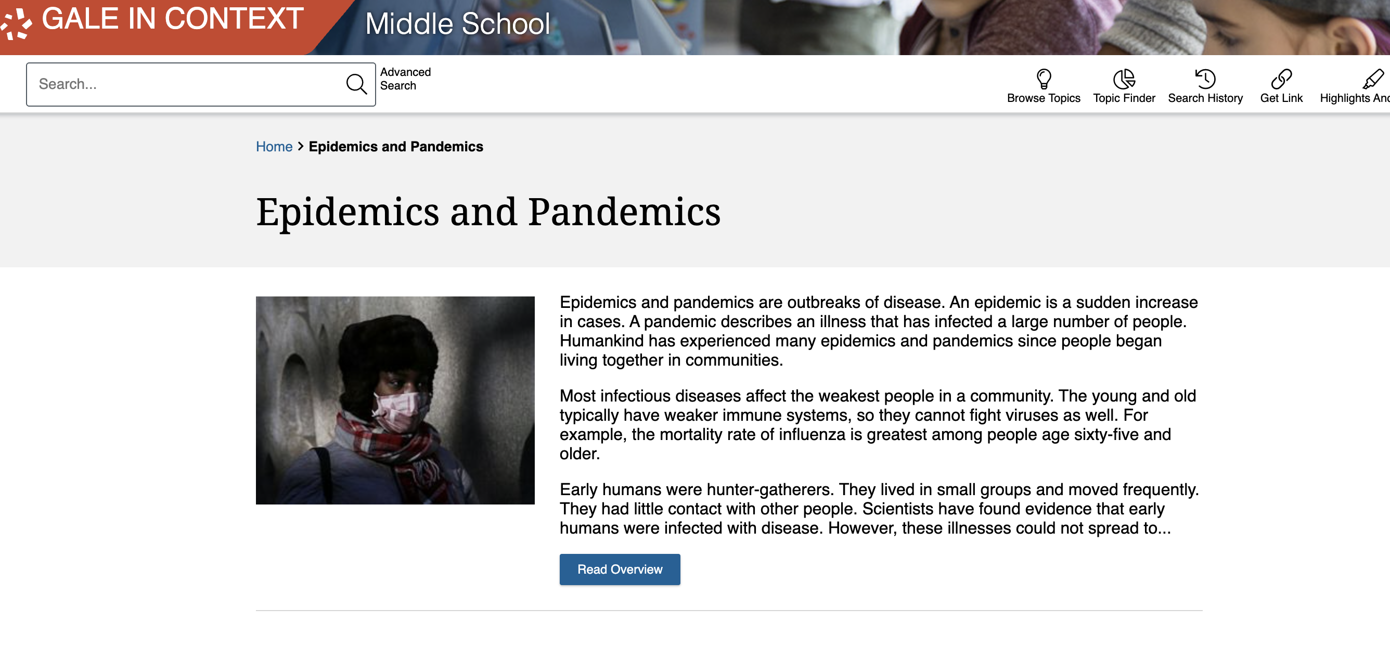Viewport: 1390px width, 647px height.
Task: Select the Browse Topics text label
Action: [1044, 98]
